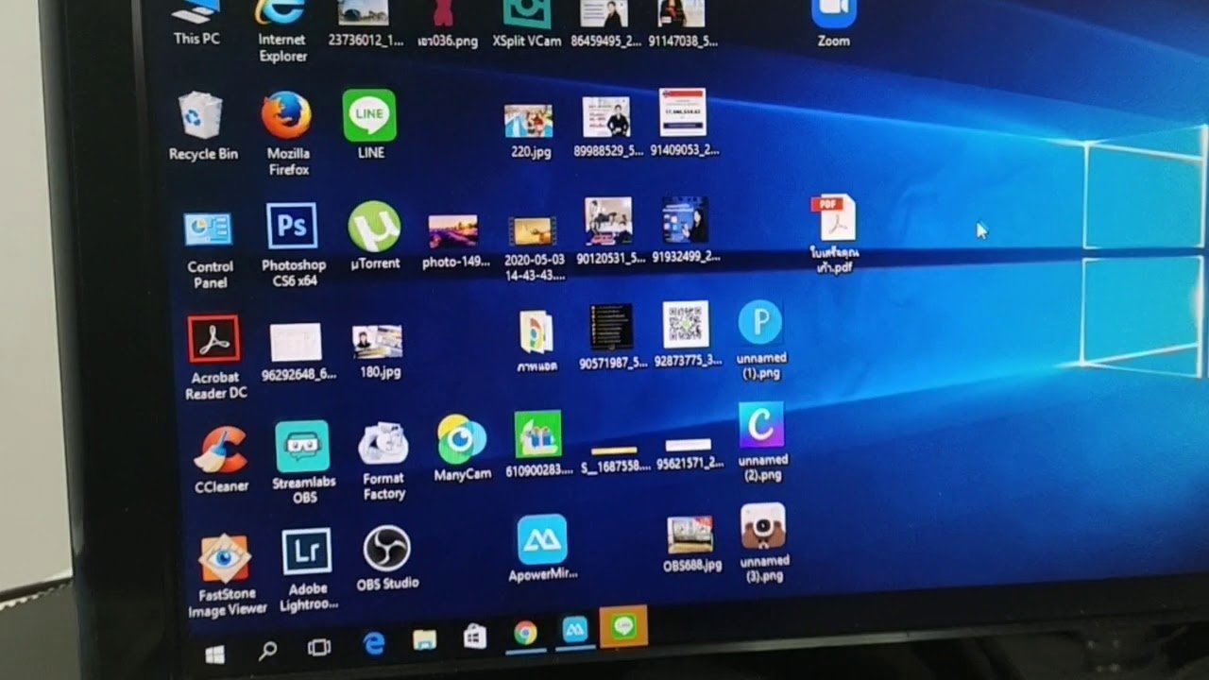Open the LINE desktop app icon
Image resolution: width=1209 pixels, height=680 pixels.
pos(369,124)
